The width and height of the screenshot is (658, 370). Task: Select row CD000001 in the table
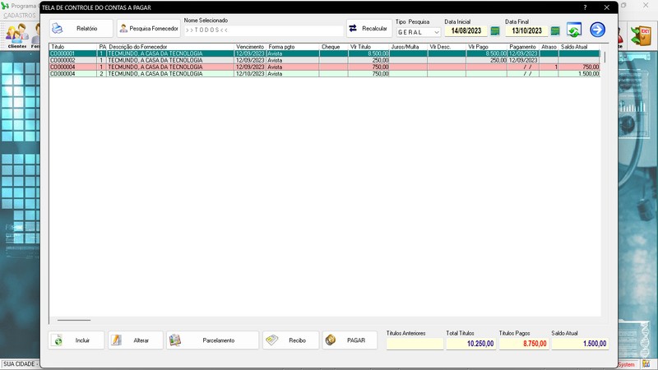coord(164,53)
